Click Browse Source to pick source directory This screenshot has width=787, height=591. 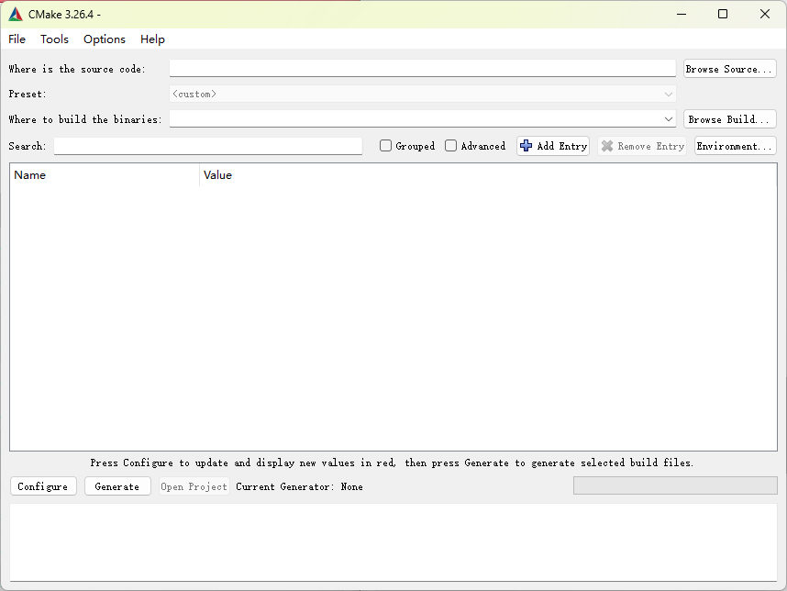click(x=729, y=68)
